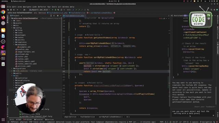Open the Git tool window button
The width and height of the screenshot is (219, 123).
click(x=12, y=120)
